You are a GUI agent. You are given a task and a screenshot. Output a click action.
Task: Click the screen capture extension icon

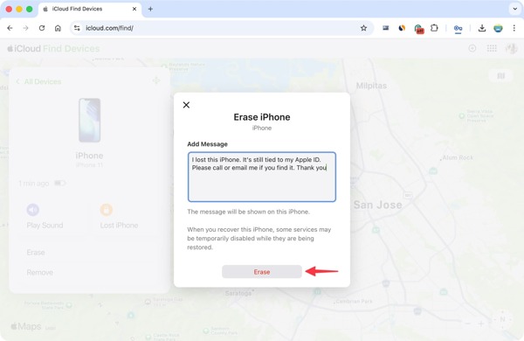tap(386, 28)
